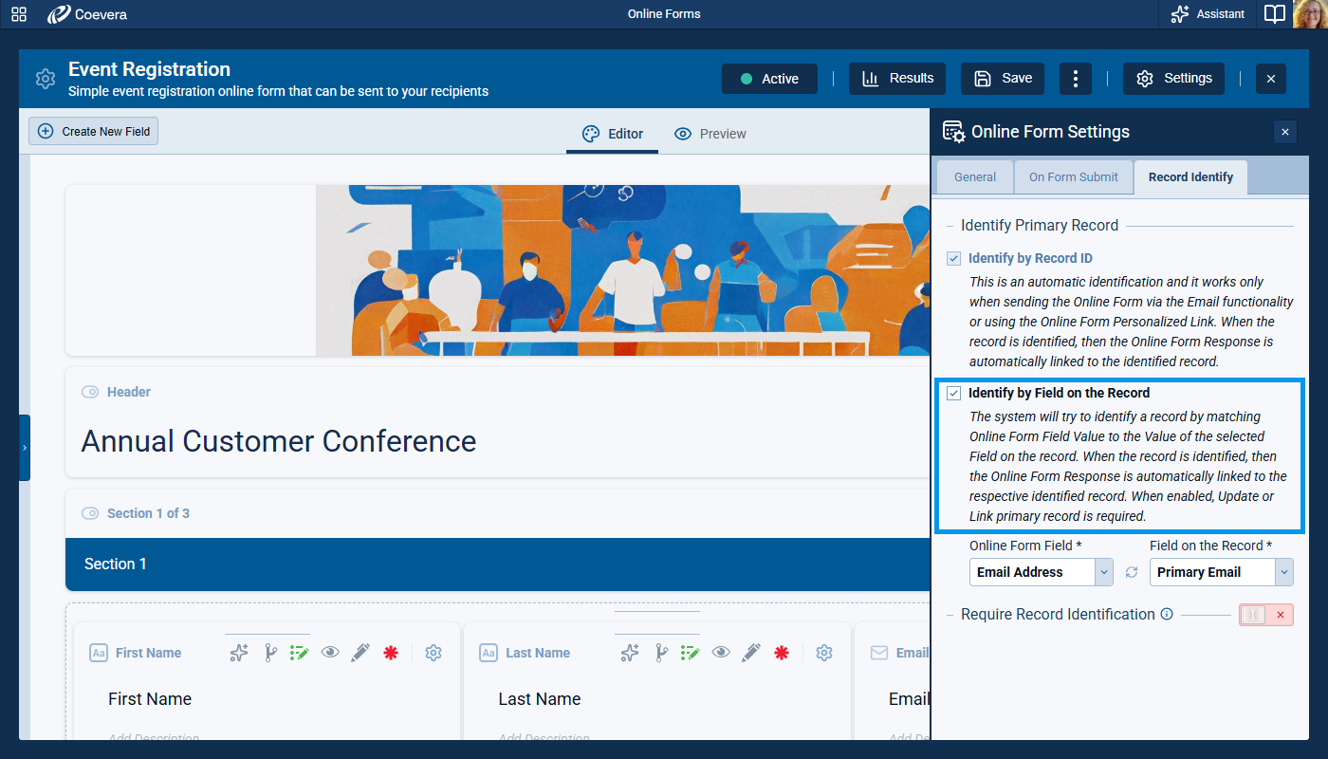Viewport: 1328px width, 759px height.
Task: Expand the Field on the Record dropdown
Action: tap(1283, 572)
